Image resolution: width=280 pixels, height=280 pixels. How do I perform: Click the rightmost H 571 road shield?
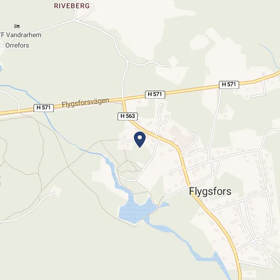(x=229, y=85)
